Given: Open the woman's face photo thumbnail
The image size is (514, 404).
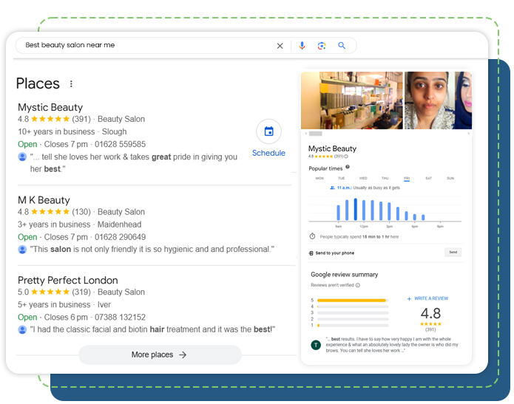Looking at the screenshot, I should click(430, 100).
